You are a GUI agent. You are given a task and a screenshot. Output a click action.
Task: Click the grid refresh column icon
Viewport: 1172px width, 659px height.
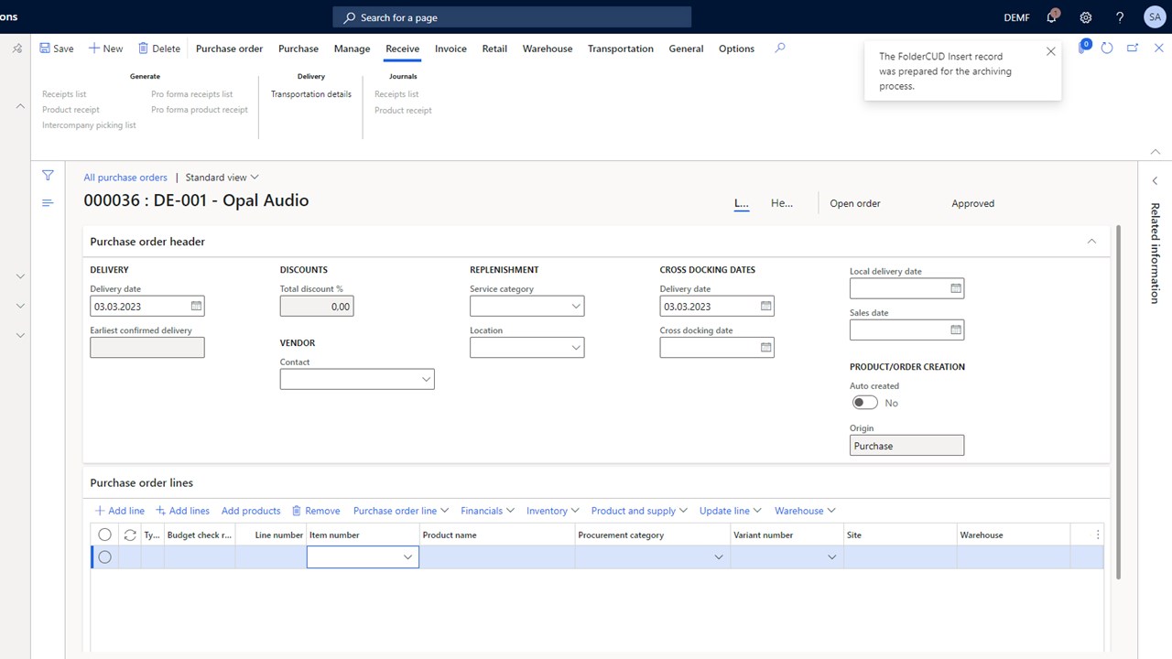coord(130,535)
